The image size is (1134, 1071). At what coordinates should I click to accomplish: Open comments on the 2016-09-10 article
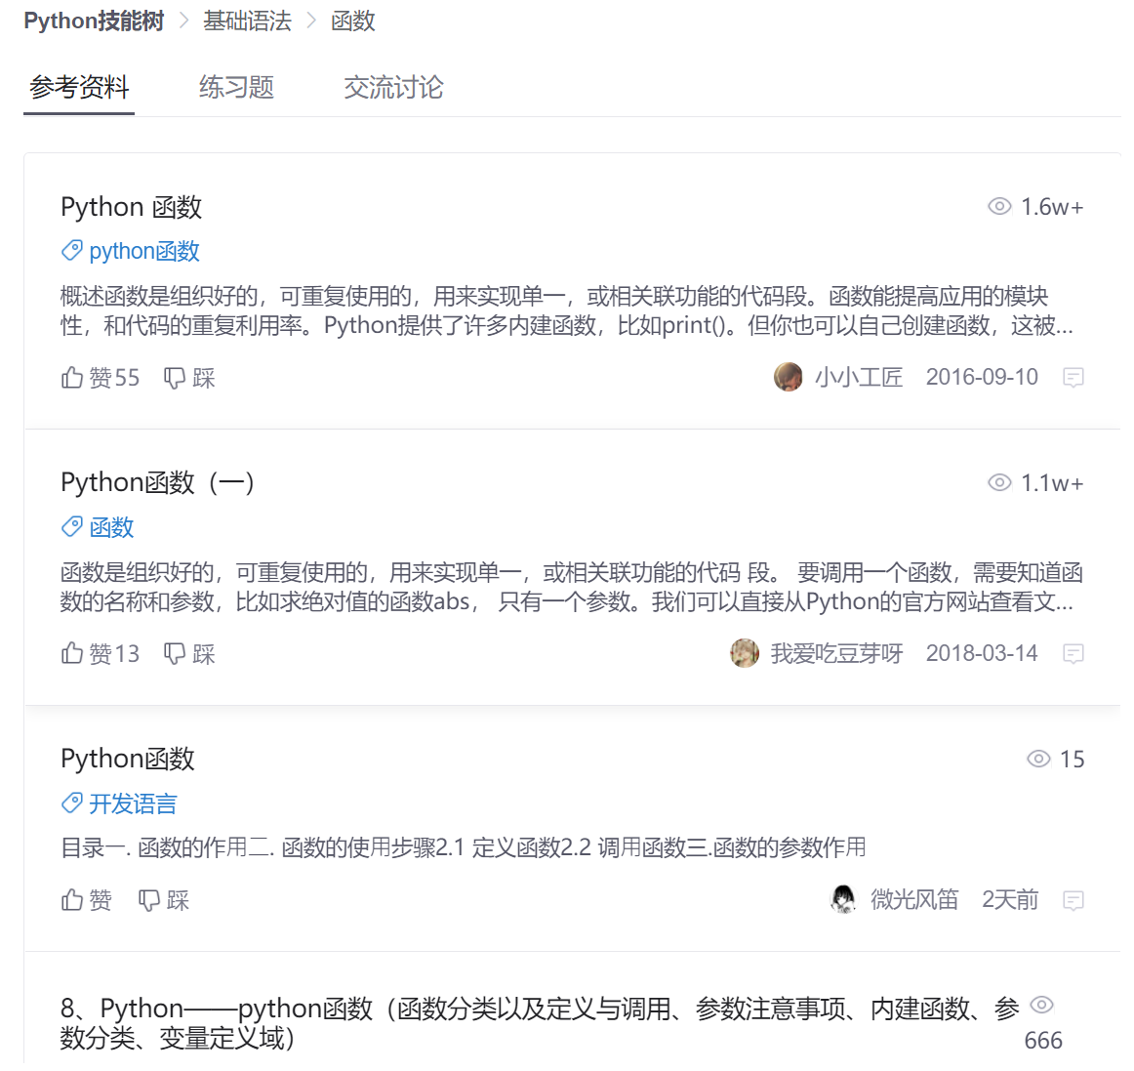point(1073,378)
